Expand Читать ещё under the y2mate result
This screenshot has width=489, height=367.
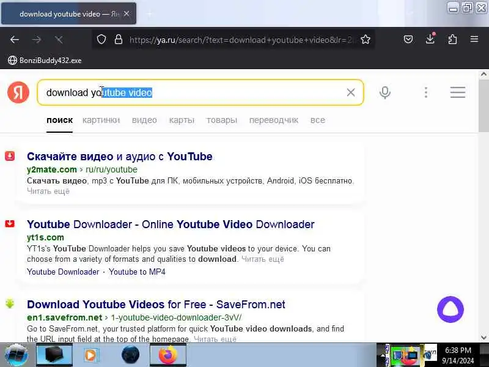click(x=48, y=191)
